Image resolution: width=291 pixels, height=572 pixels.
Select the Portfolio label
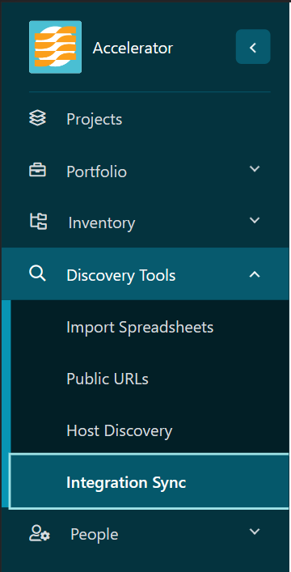tap(97, 172)
